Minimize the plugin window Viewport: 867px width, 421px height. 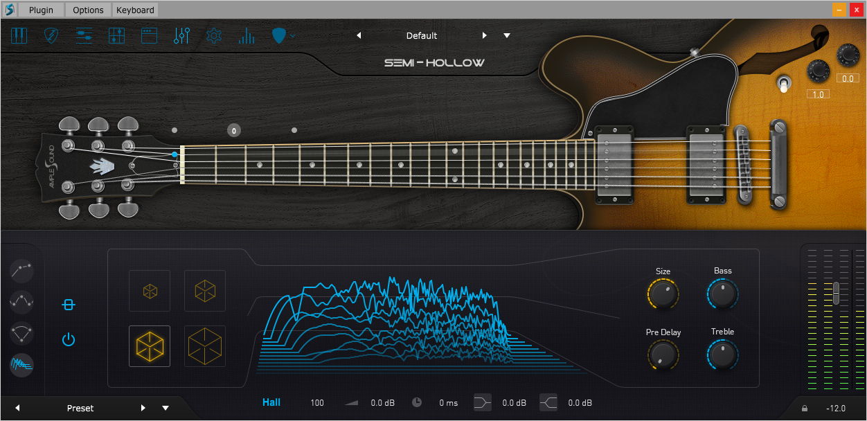point(839,10)
